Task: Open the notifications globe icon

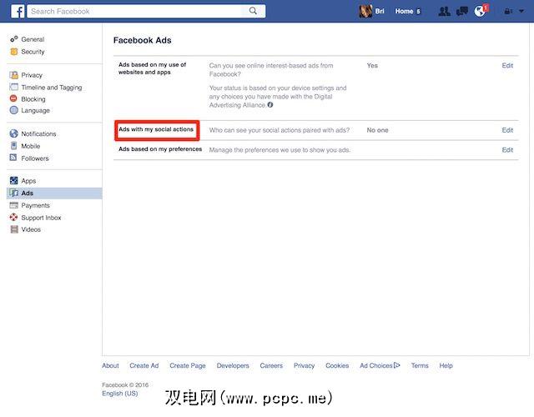Action: point(480,11)
